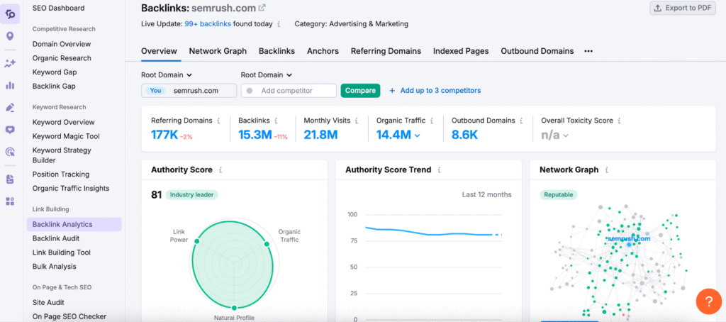The image size is (726, 322).
Task: Select the Overview tab
Action: (x=159, y=52)
